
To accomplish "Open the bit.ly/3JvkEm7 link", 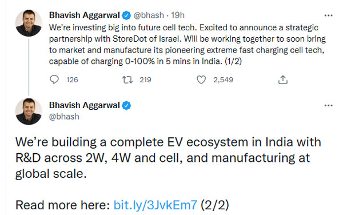I will [155, 205].
